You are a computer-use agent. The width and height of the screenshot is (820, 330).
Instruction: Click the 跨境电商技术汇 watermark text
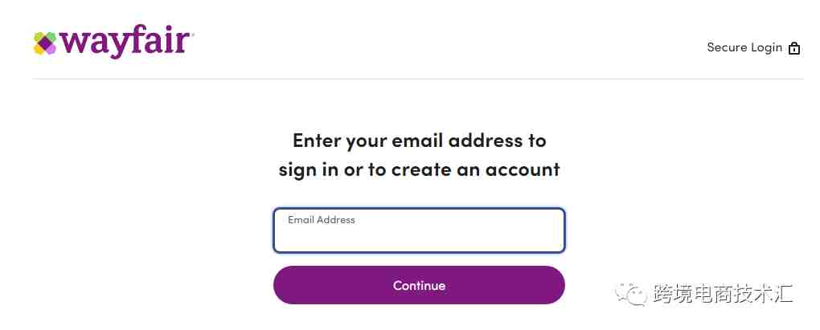(x=723, y=294)
